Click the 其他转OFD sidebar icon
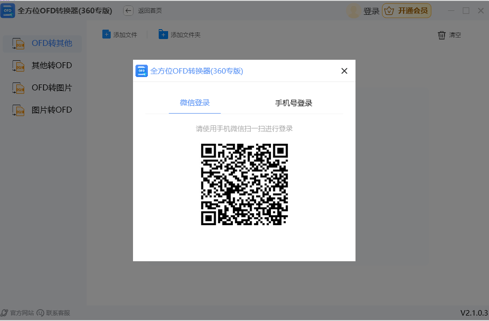 (18, 66)
